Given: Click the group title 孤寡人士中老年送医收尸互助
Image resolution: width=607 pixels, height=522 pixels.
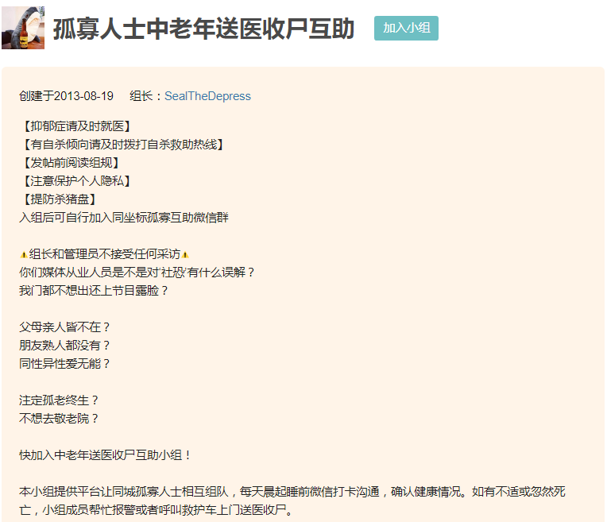Looking at the screenshot, I should pos(203,29).
